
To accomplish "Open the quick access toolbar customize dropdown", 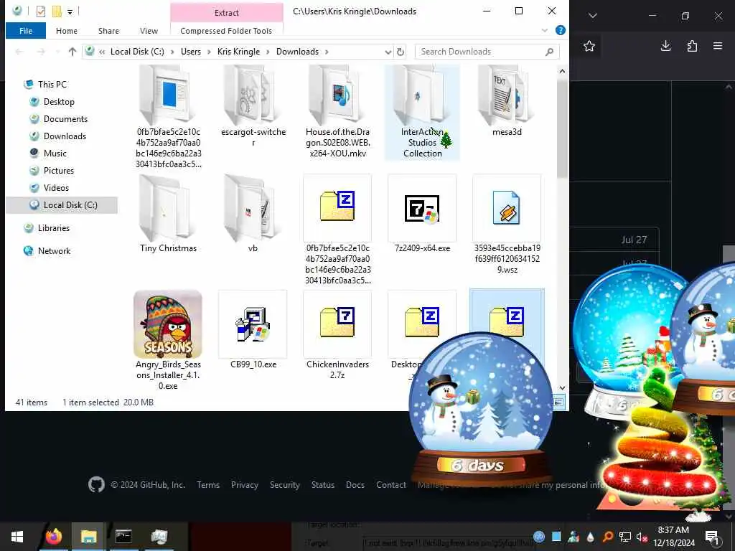I will [70, 11].
